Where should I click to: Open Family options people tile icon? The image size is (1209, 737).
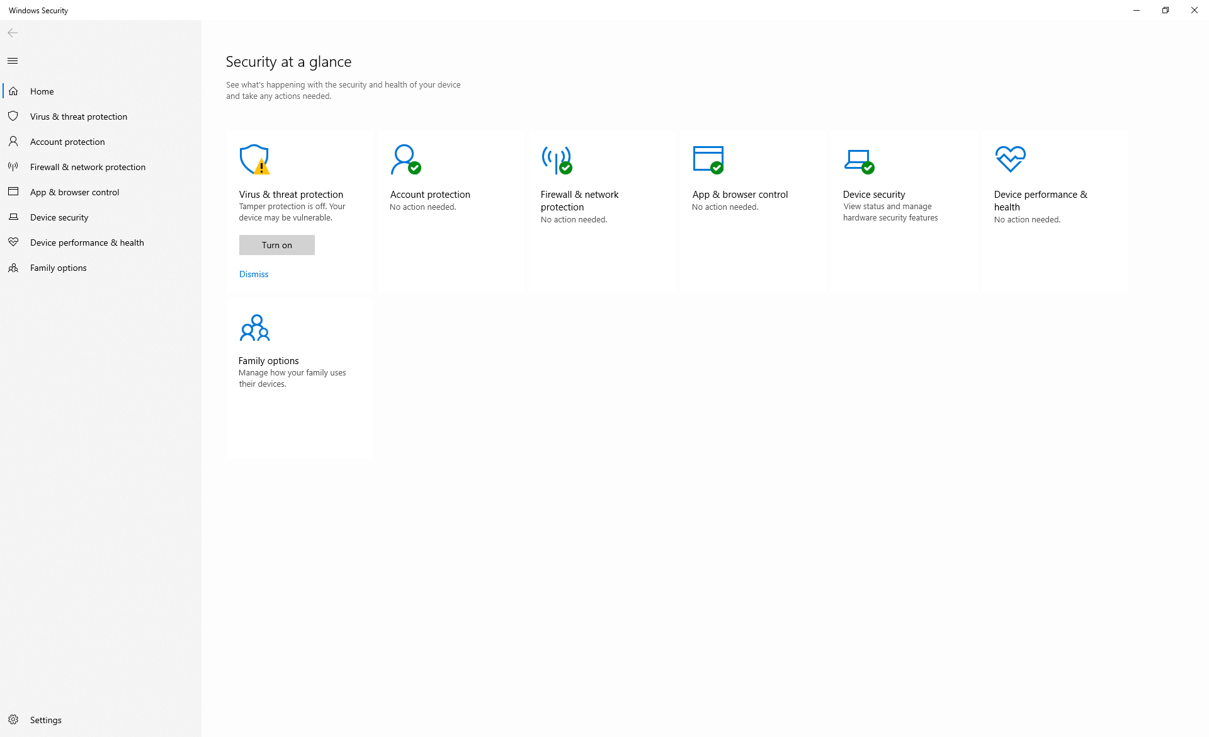(255, 328)
